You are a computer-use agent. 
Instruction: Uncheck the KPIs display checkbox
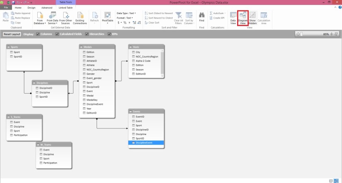109,34
